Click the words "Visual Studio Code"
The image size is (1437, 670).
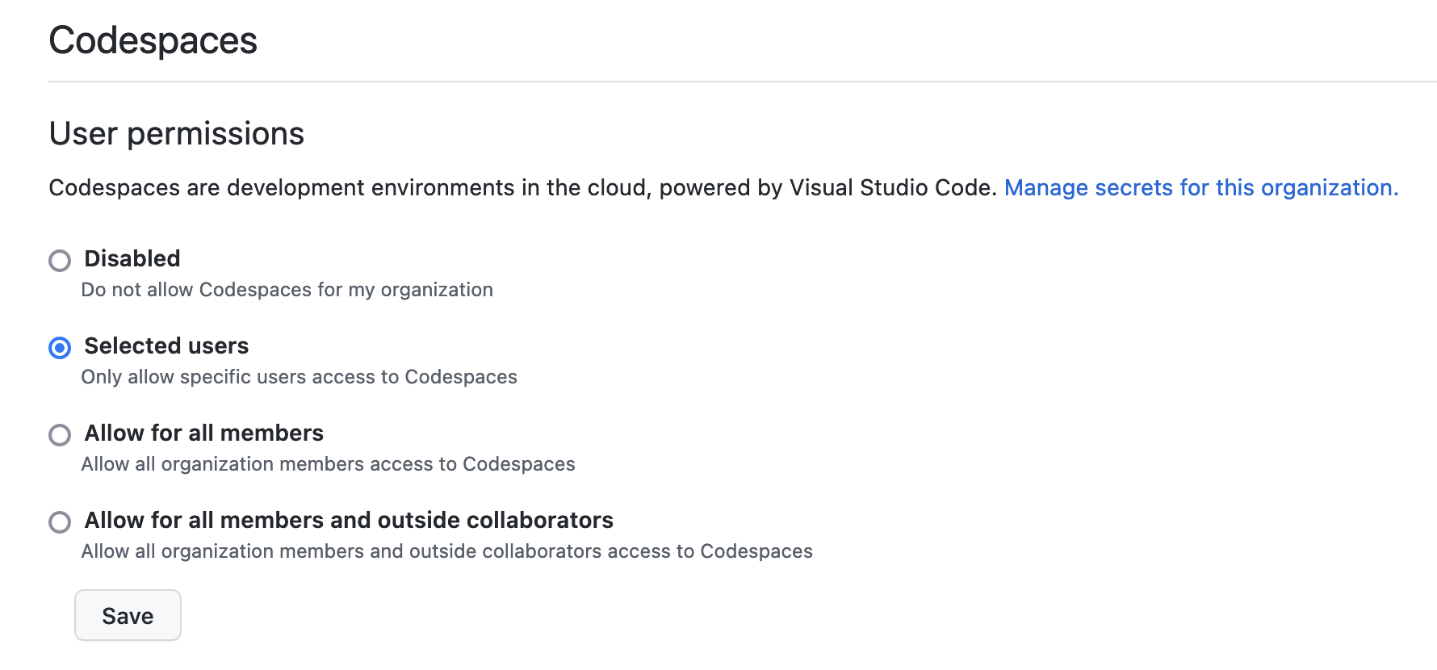892,188
